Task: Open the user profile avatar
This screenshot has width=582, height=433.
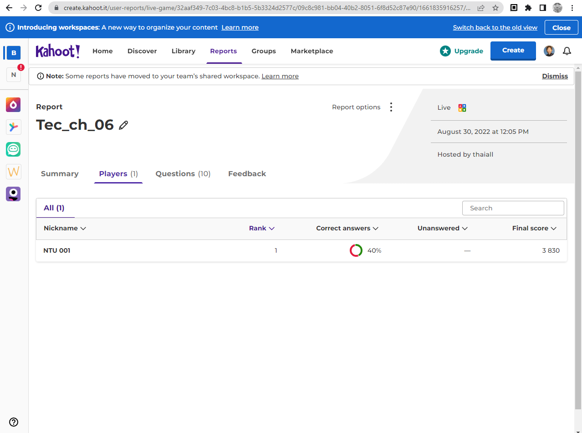Action: point(549,51)
